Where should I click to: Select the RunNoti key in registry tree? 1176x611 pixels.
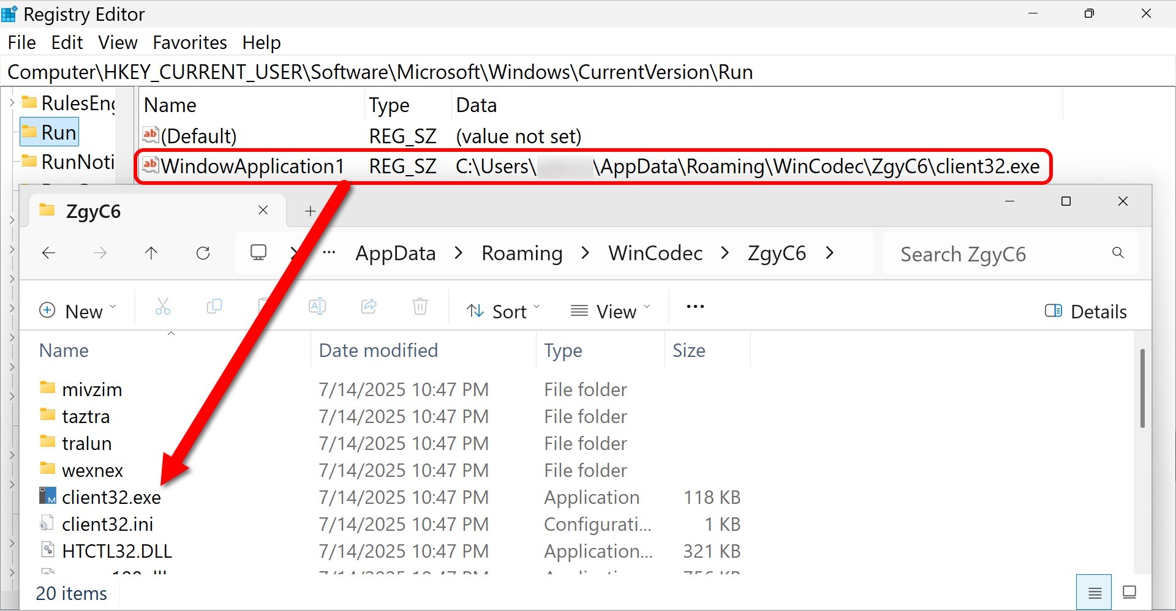click(x=78, y=162)
